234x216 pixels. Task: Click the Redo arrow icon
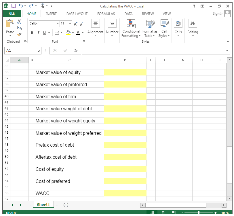click(31, 6)
